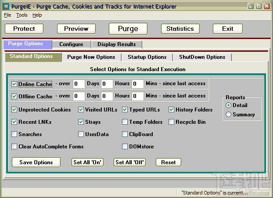
Task: Select the Summary report radio button
Action: [x=228, y=115]
